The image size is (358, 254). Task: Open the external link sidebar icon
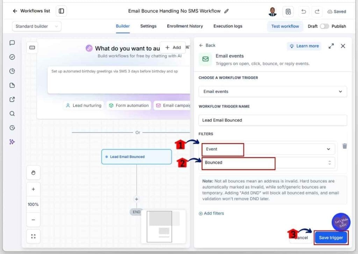(12, 99)
